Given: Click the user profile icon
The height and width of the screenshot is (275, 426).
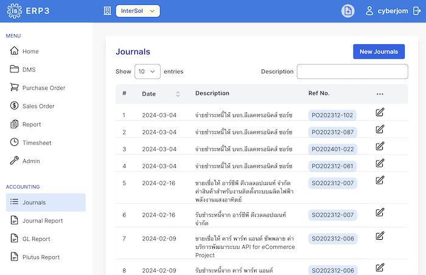Looking at the screenshot, I should 369,11.
